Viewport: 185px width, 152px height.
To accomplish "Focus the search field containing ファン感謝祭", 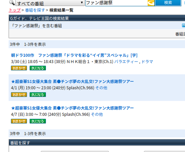I will click(117, 3).
